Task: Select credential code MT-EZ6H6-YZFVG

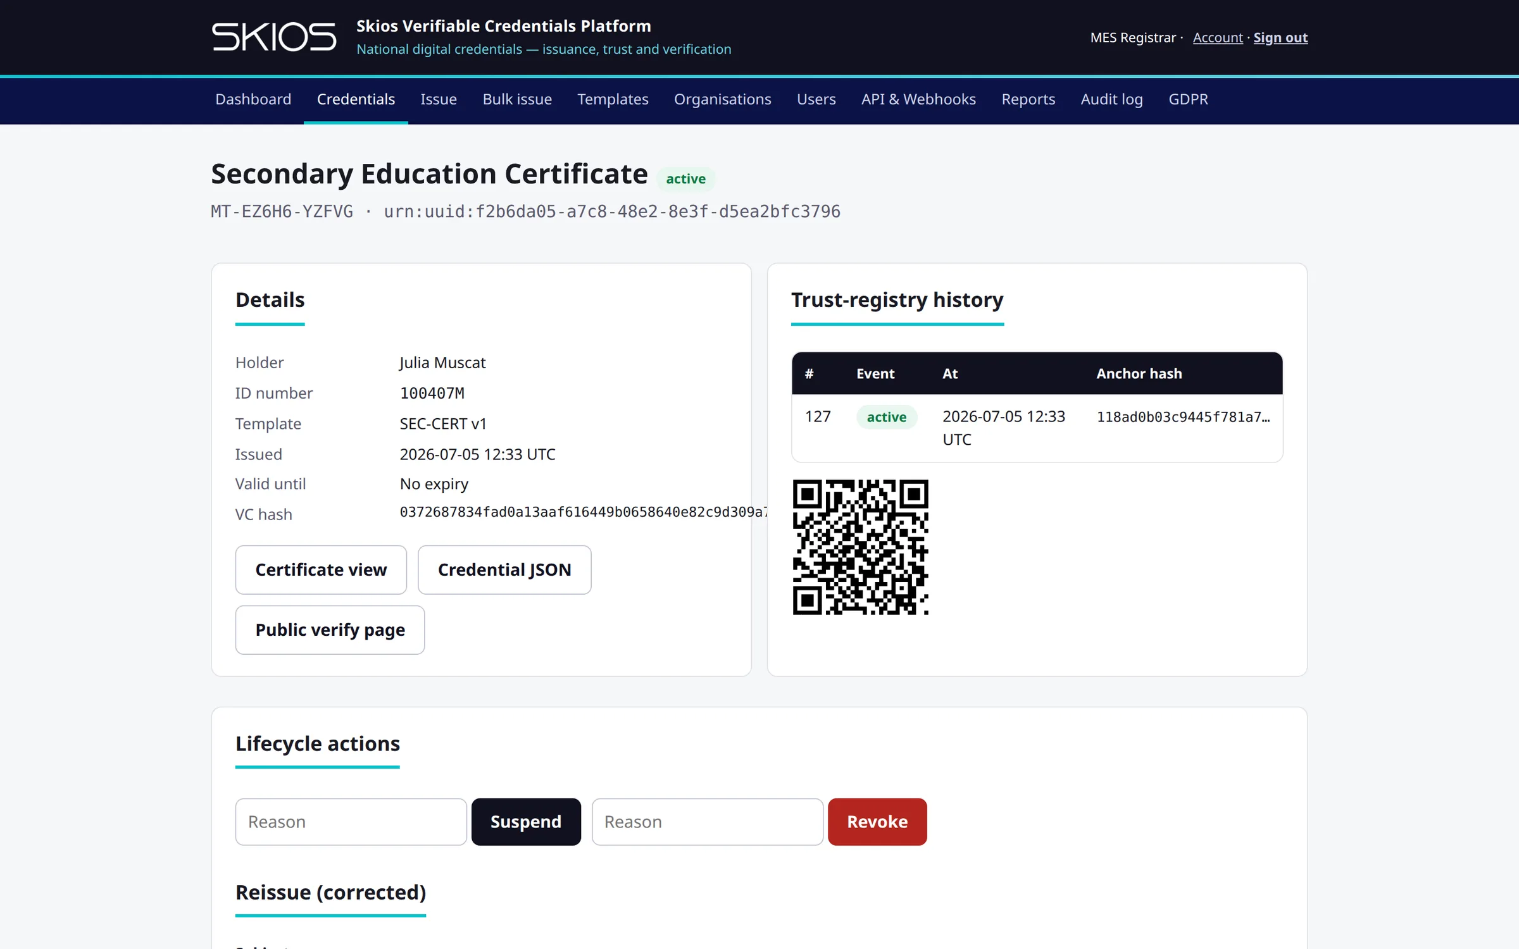Action: click(x=282, y=211)
